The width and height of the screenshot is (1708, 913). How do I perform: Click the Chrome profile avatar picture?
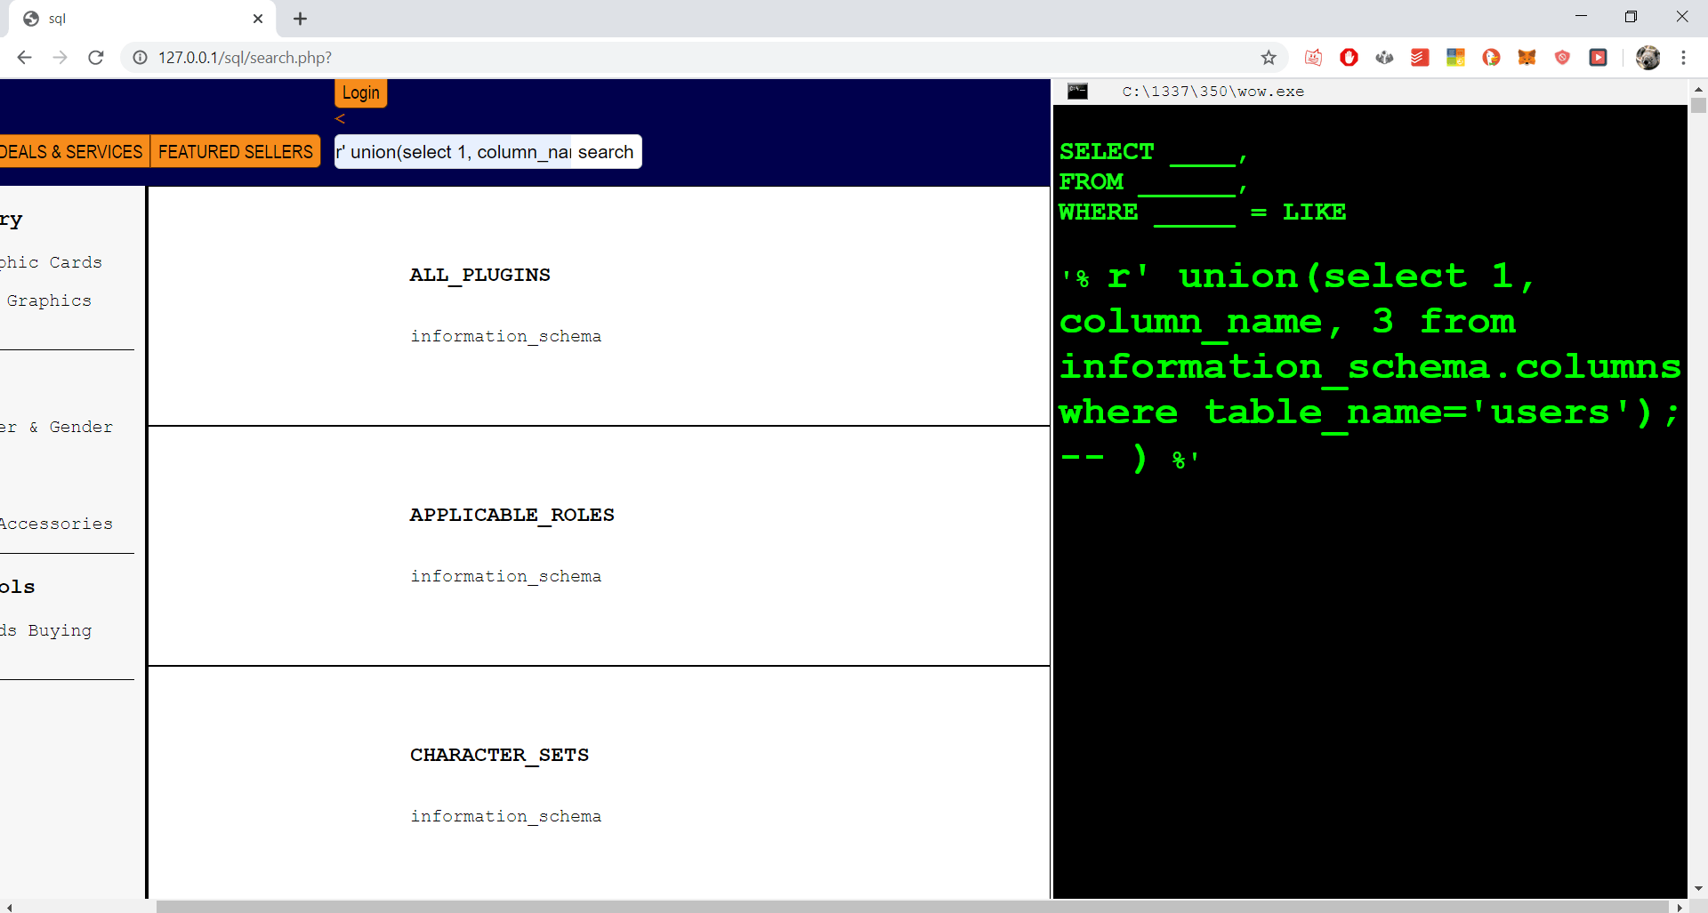point(1649,57)
